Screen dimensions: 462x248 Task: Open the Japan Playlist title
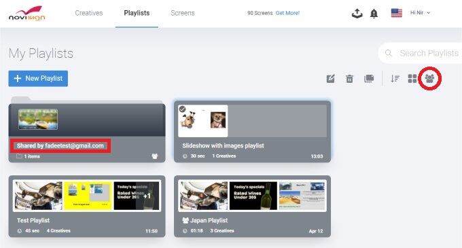pos(209,220)
